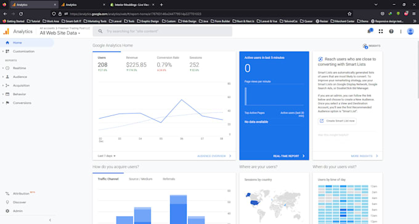Click the Audience person icon
The height and width of the screenshot is (224, 419).
7,77
